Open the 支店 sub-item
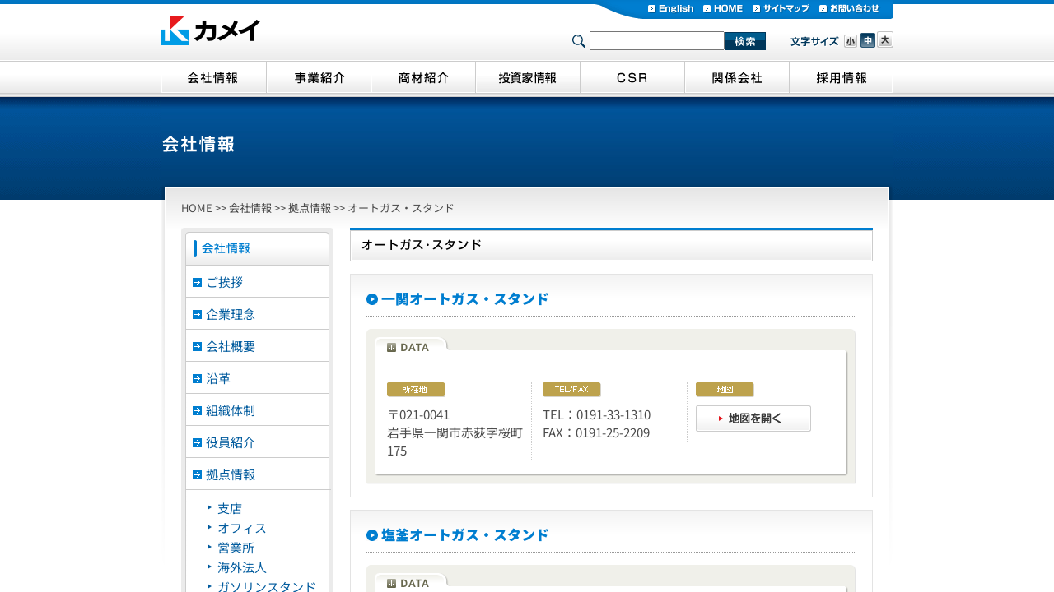The height and width of the screenshot is (592, 1054). click(230, 508)
